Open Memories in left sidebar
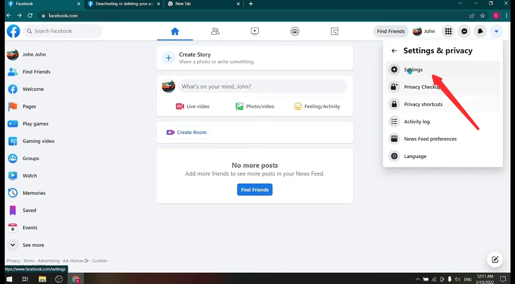The height and width of the screenshot is (284, 515). [27, 193]
